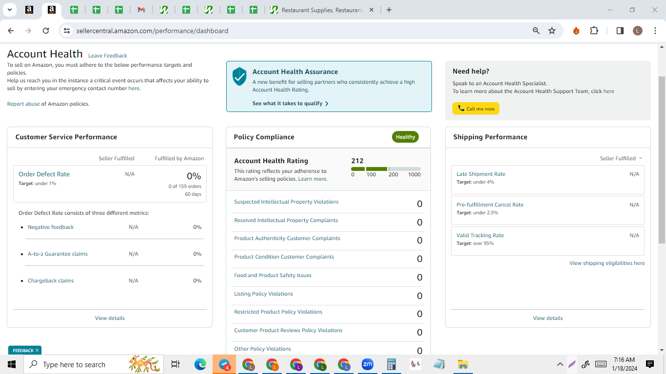Click the page's vertical scrollbar
The image size is (666, 374).
point(662,161)
